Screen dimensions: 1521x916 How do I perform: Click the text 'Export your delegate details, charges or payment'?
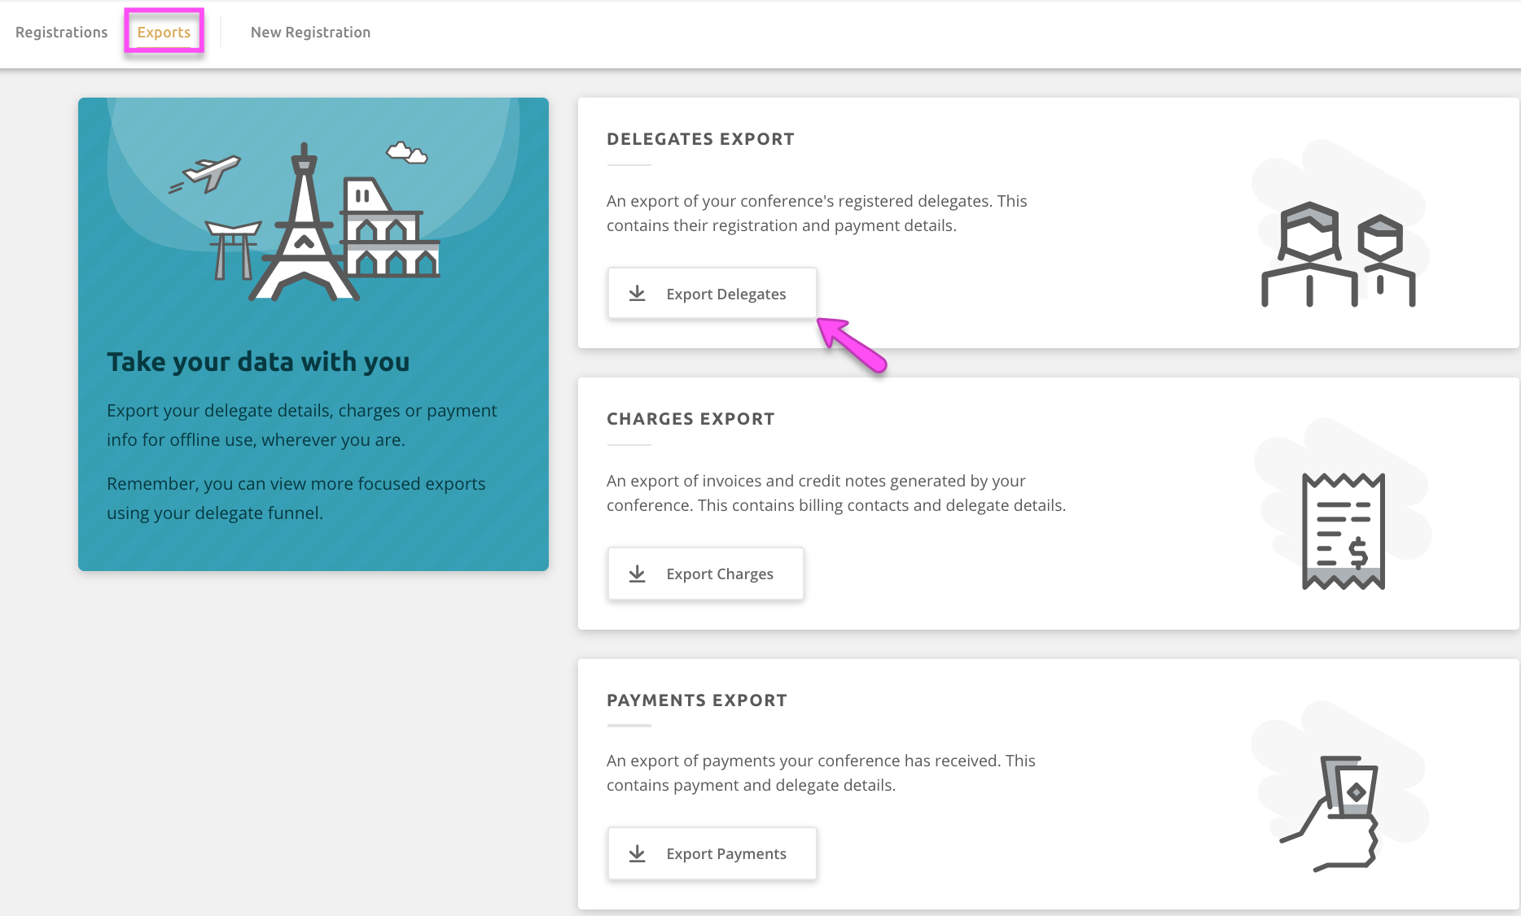[302, 411]
